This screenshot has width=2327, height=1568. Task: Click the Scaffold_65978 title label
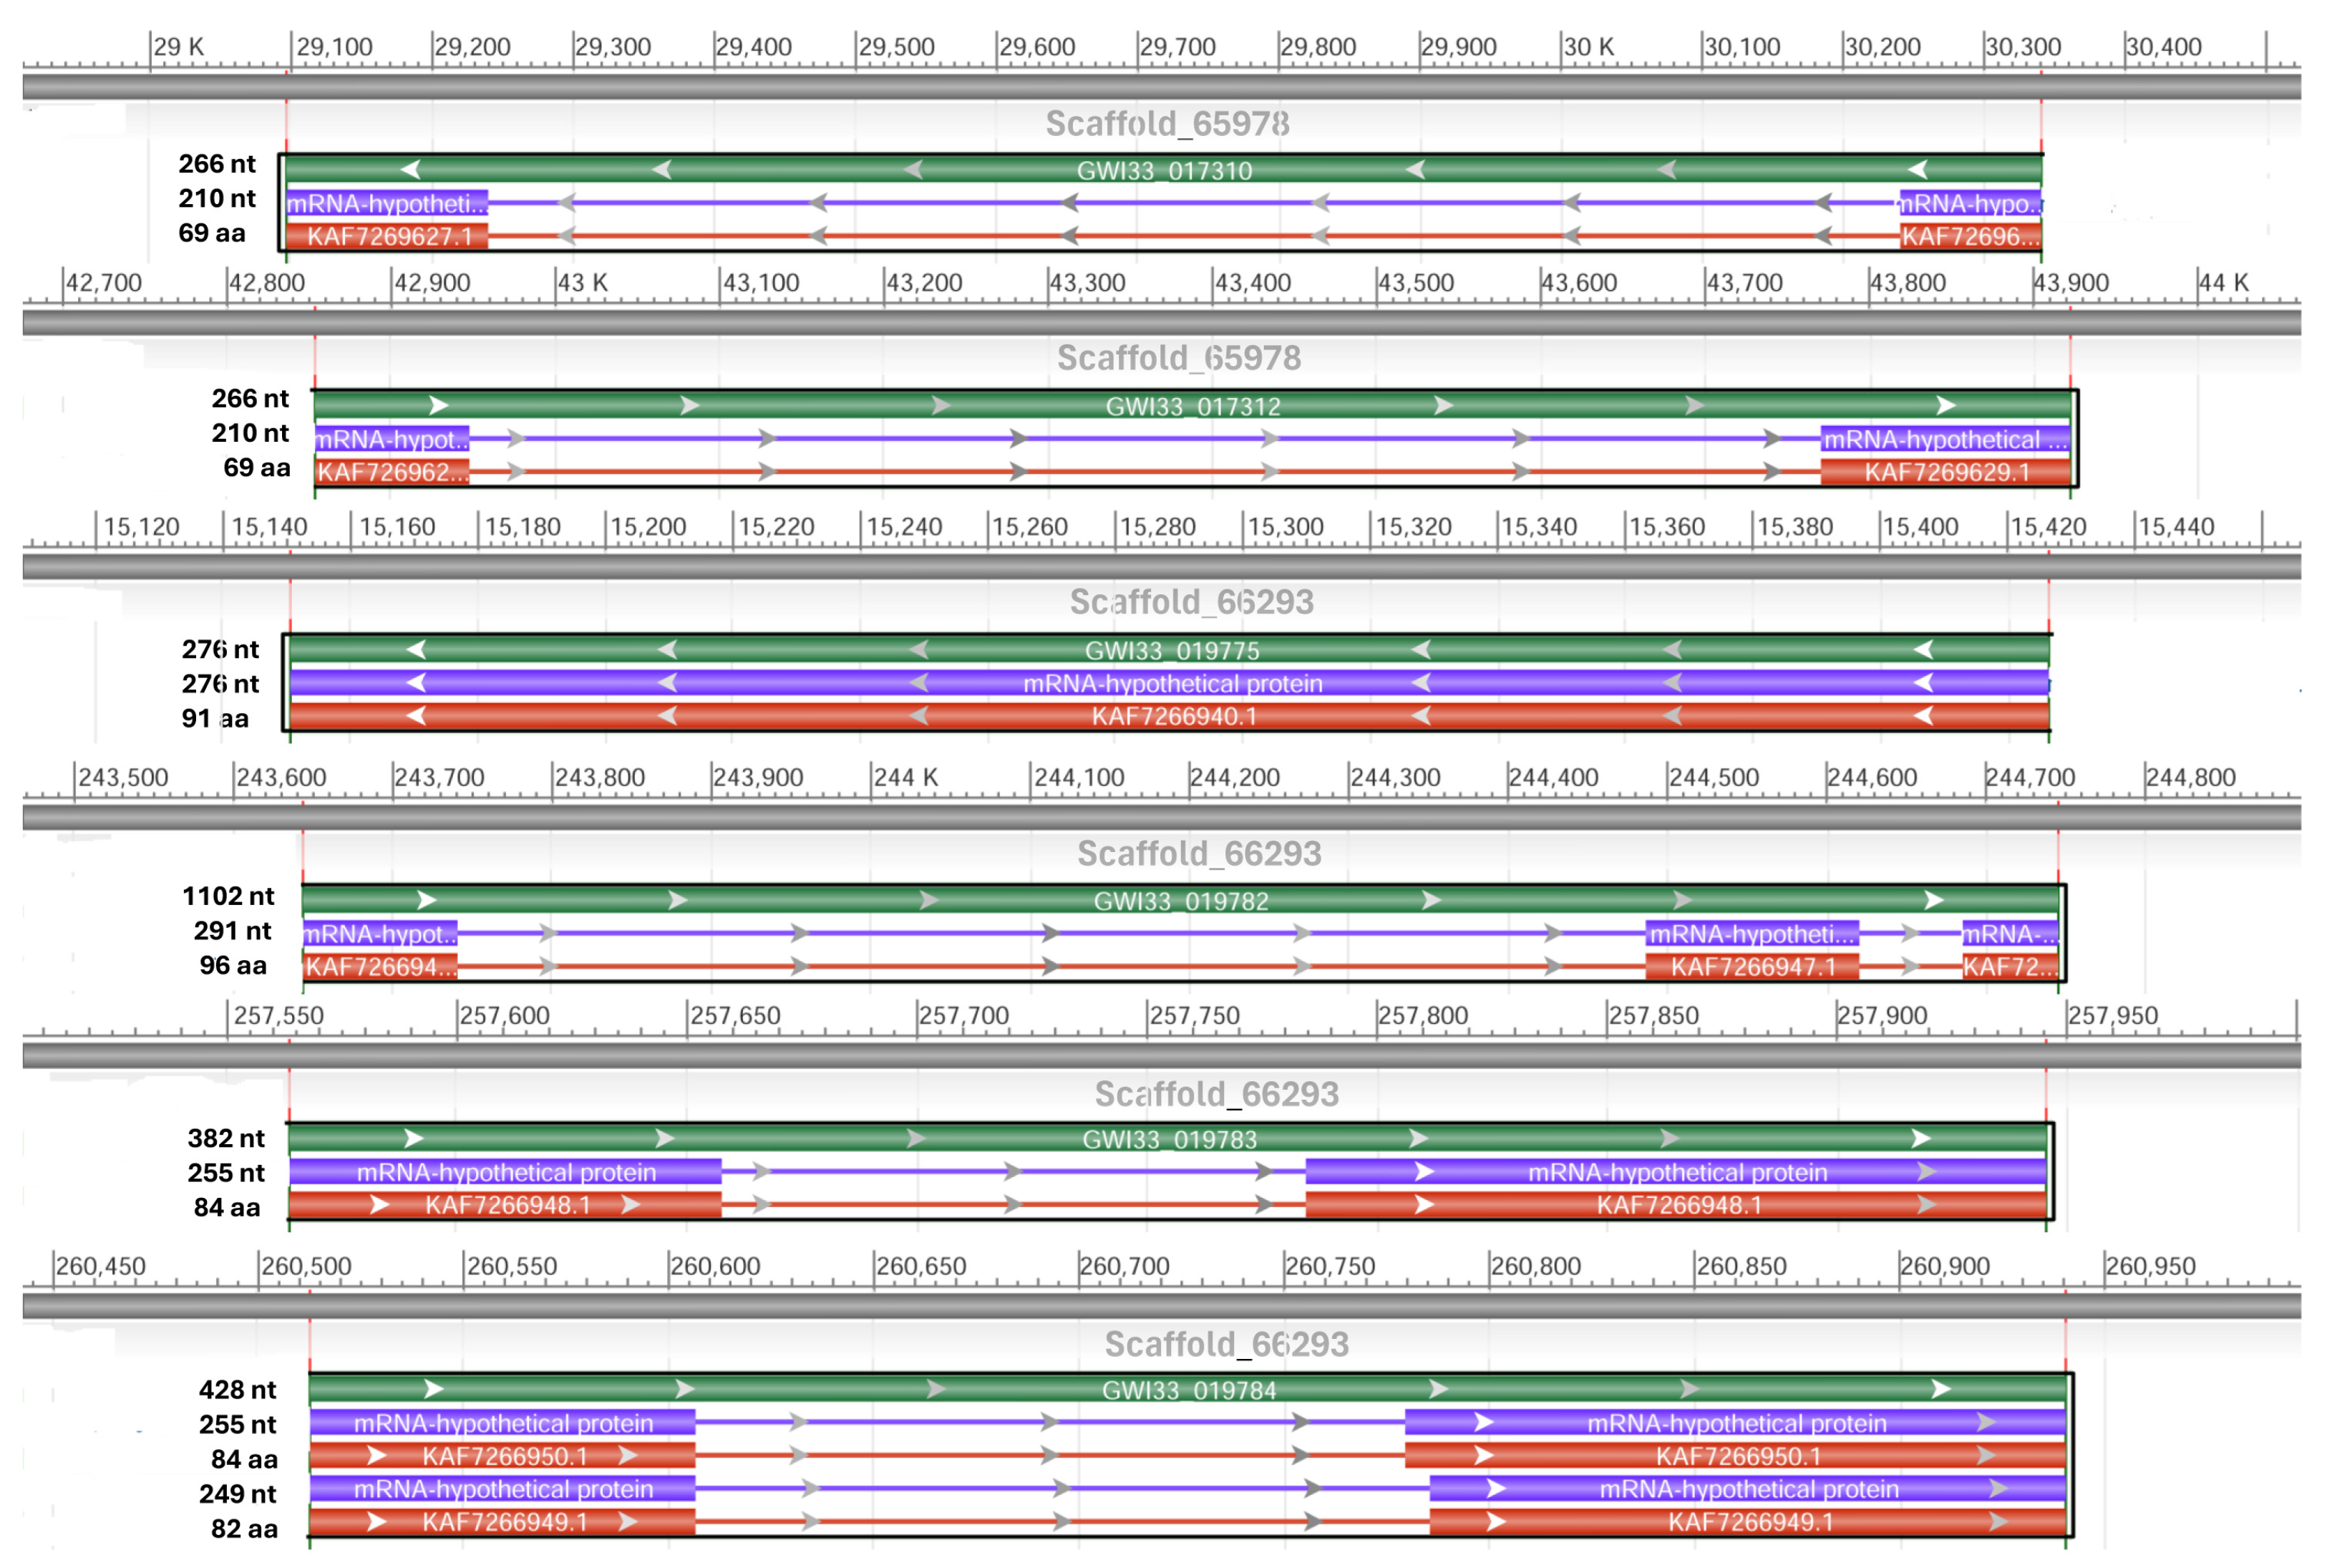coord(1167,125)
